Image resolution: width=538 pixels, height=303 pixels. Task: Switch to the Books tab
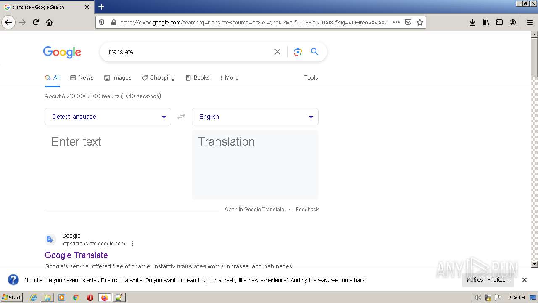pos(198,77)
